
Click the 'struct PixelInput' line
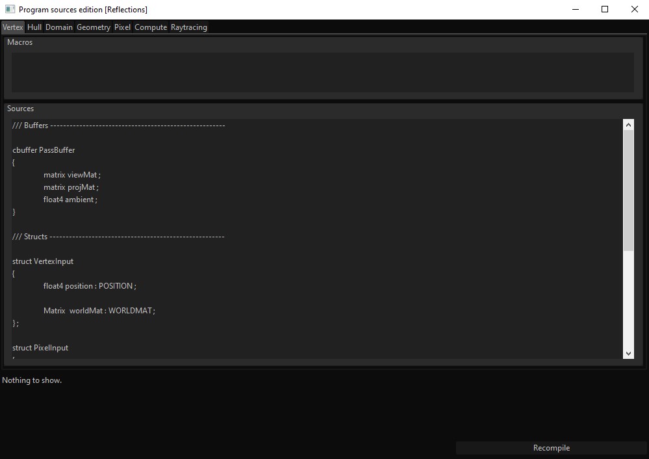40,348
